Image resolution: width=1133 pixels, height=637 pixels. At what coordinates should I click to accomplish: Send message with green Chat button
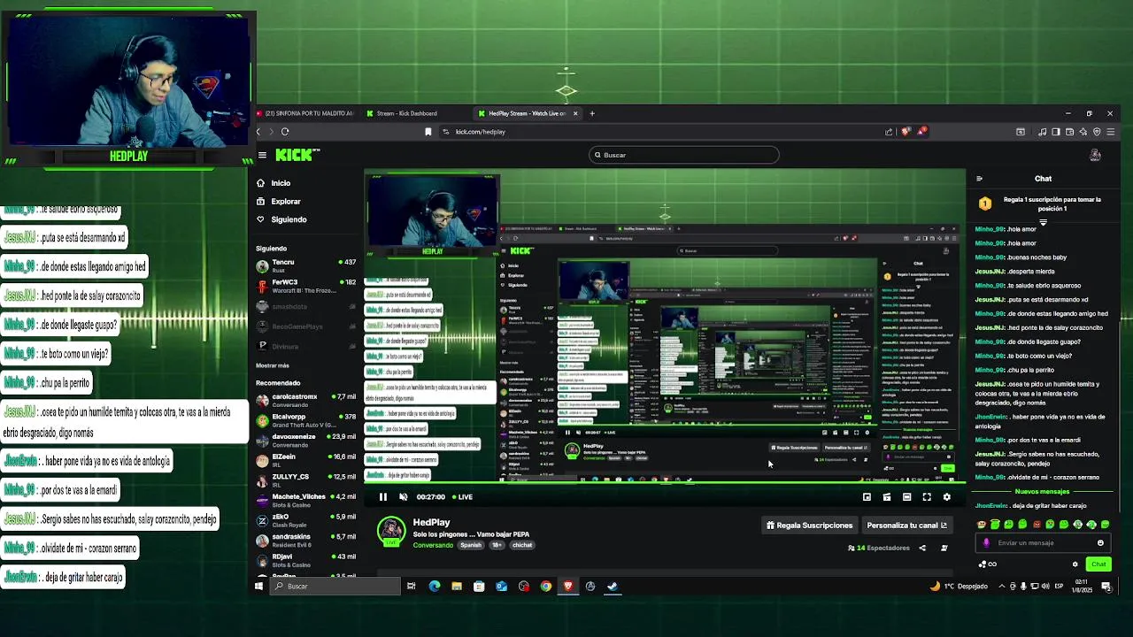1098,564
